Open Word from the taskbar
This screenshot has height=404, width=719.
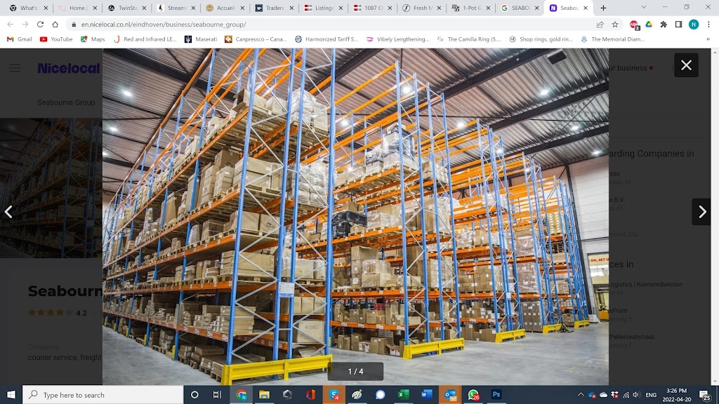coord(426,395)
